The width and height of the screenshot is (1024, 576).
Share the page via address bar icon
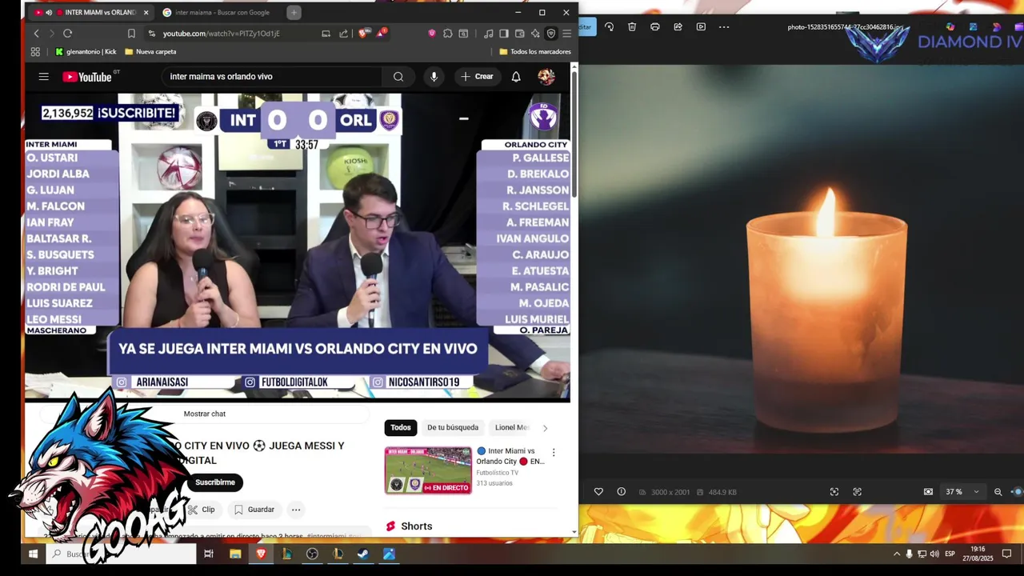(x=343, y=34)
